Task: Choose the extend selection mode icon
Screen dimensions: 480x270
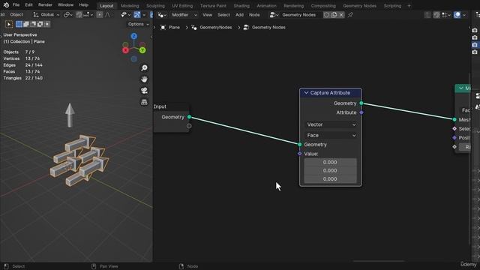Action: [26, 24]
